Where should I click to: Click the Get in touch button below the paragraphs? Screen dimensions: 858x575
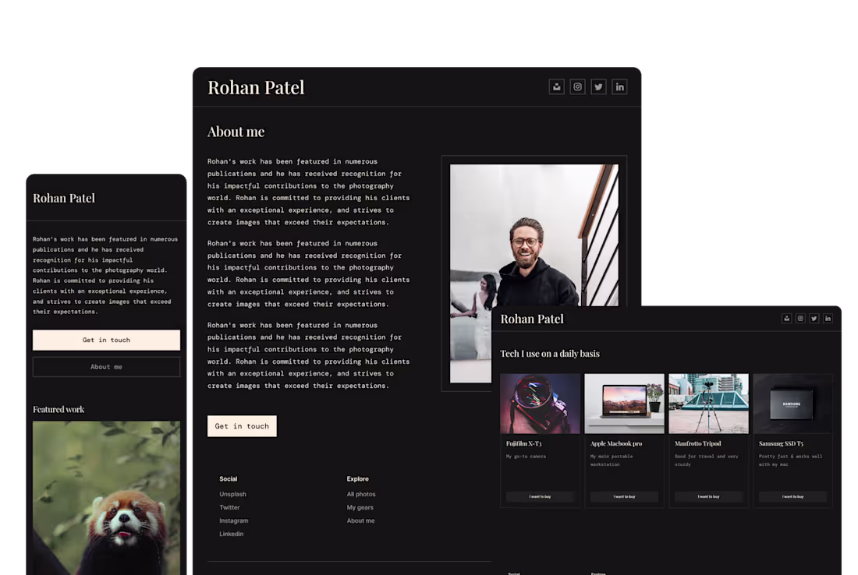point(242,426)
